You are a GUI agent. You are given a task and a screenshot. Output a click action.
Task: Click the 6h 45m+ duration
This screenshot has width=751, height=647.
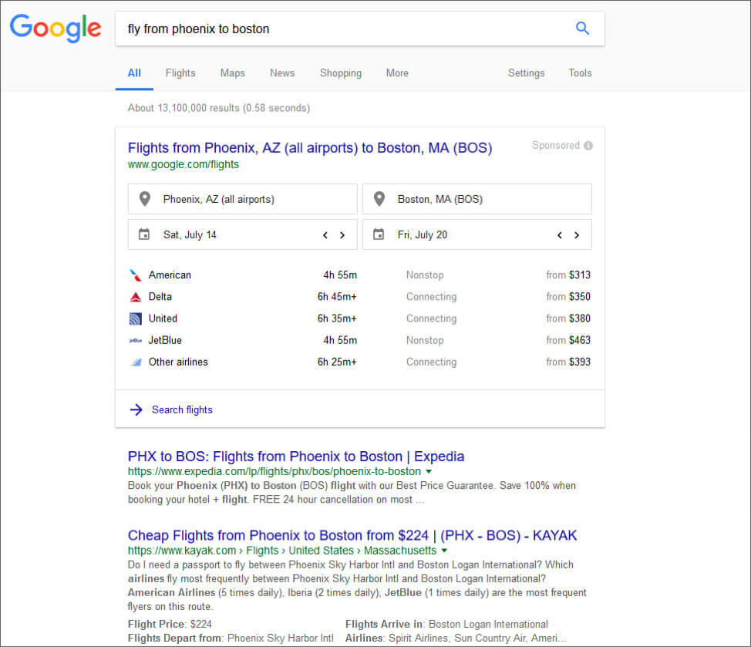point(337,297)
